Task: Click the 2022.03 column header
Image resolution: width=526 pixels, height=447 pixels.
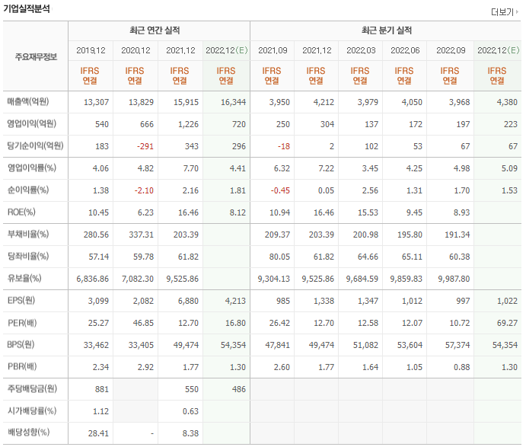Action: tap(361, 51)
